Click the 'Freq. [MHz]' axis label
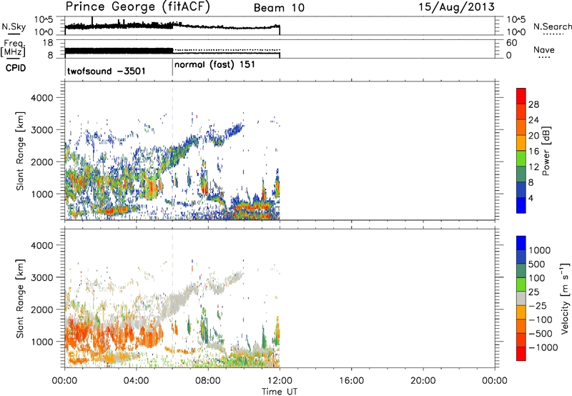Screen dimensions: 572x396 point(13,47)
